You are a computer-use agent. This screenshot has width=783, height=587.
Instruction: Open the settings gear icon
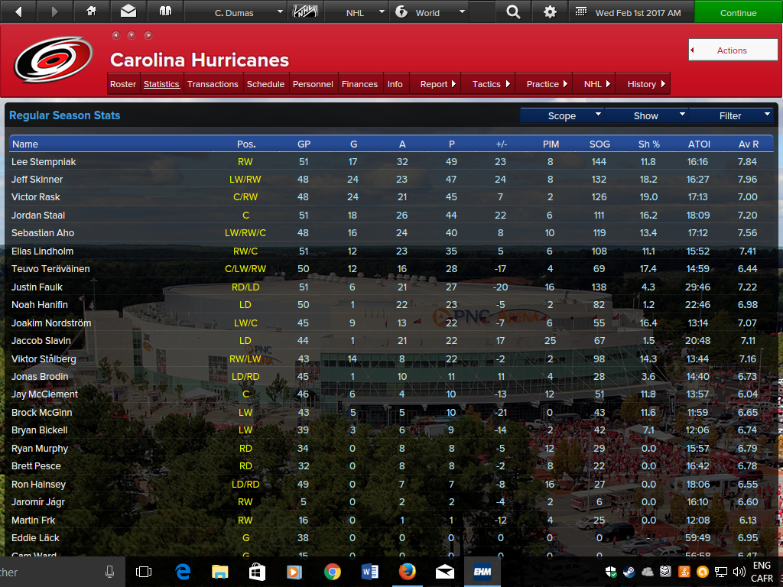click(x=550, y=11)
